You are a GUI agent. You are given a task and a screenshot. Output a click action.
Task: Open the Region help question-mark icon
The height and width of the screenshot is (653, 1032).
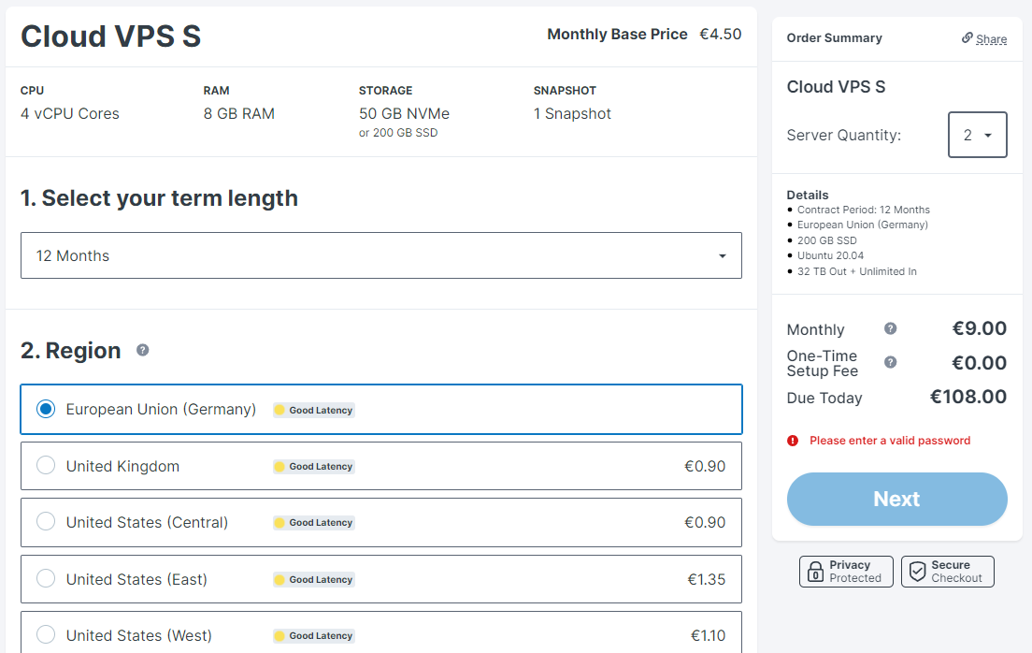pyautogui.click(x=142, y=350)
